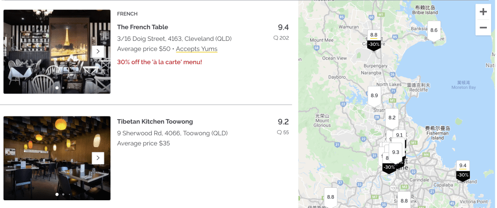This screenshot has width=497, height=208.
Task: Click the 9.1 map marker
Action: (x=399, y=135)
